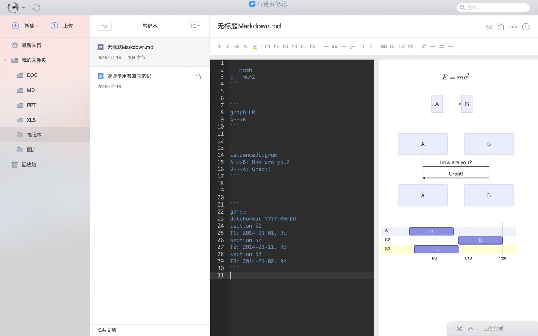This screenshot has width=538, height=336.
Task: Insert an unchecked checkbox item
Action: 362,46
